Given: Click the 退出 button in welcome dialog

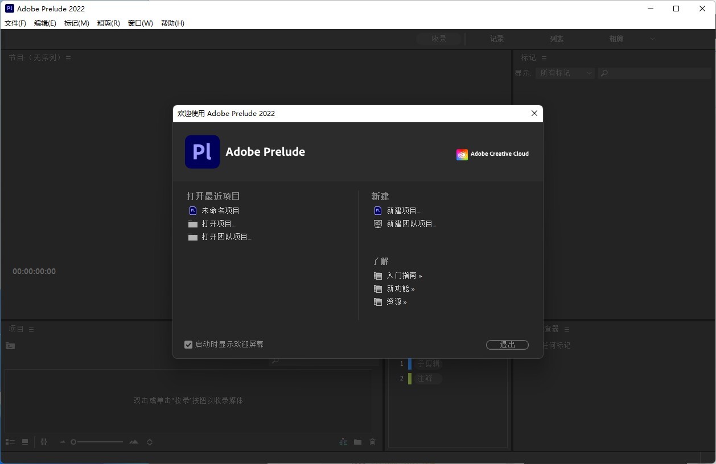Looking at the screenshot, I should (x=507, y=345).
